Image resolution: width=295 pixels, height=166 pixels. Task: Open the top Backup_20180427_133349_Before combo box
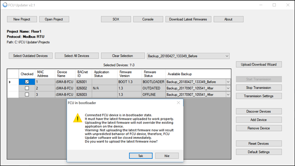click(x=188, y=56)
